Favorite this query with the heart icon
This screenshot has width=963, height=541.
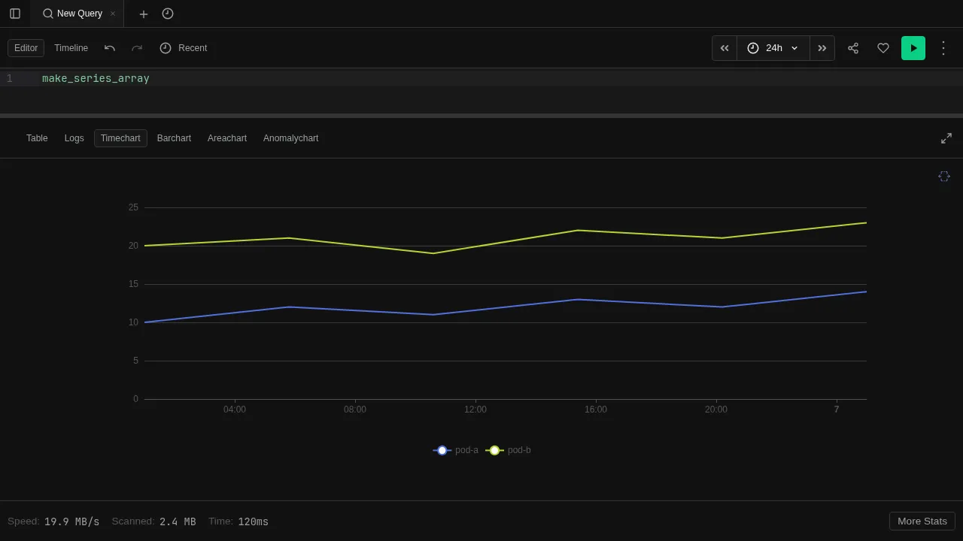[x=883, y=48]
